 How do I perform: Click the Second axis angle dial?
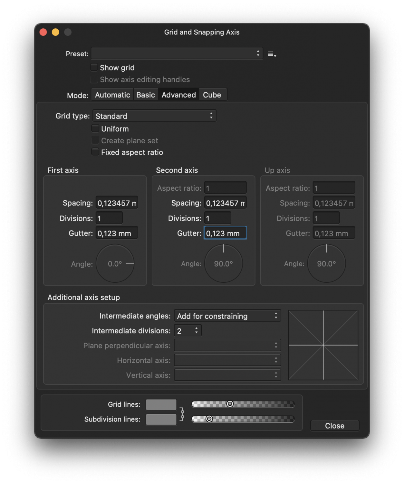click(x=224, y=264)
